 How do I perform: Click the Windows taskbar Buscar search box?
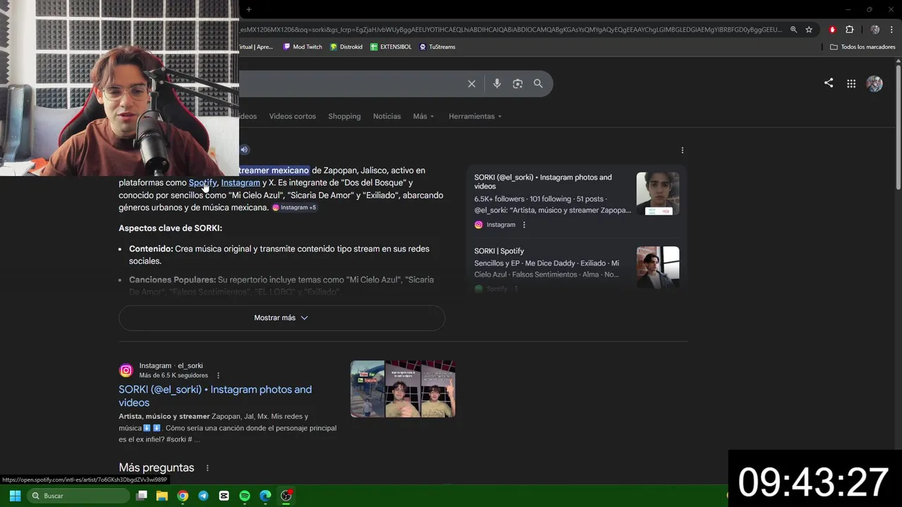coord(78,496)
